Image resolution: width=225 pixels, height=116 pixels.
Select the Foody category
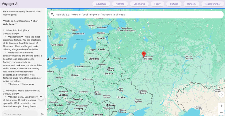[157, 4]
